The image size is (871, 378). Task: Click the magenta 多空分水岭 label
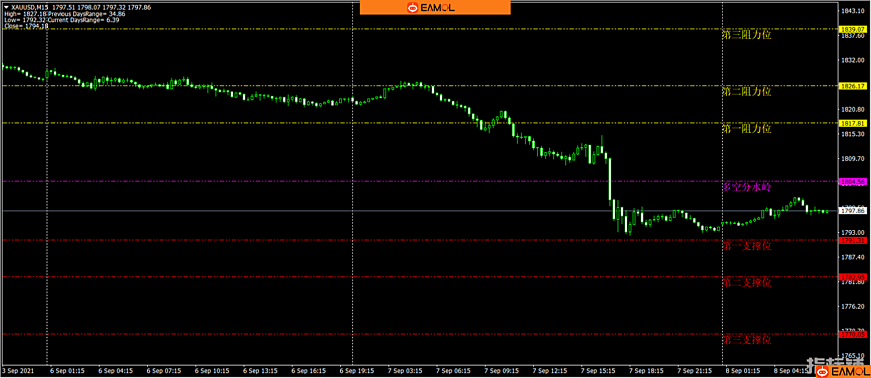pos(746,187)
